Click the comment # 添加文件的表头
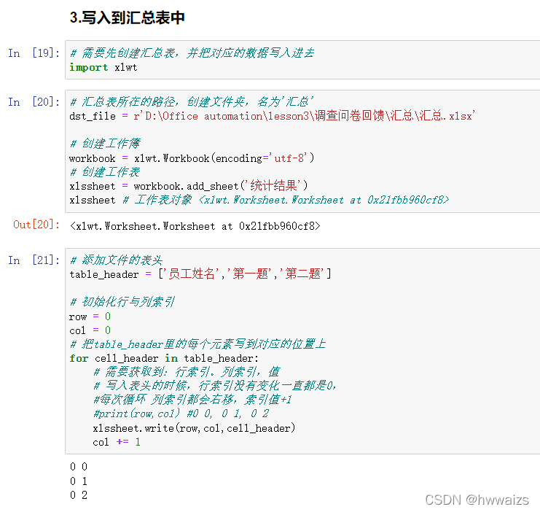 116,260
